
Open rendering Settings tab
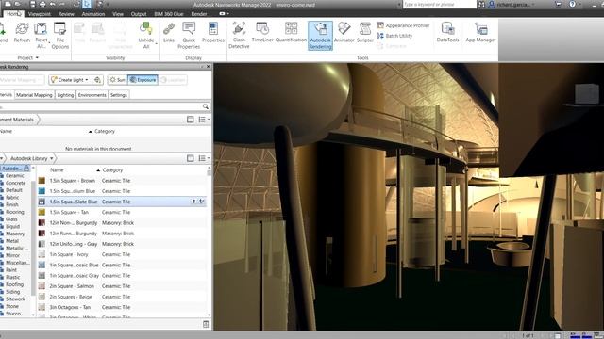[x=119, y=95]
